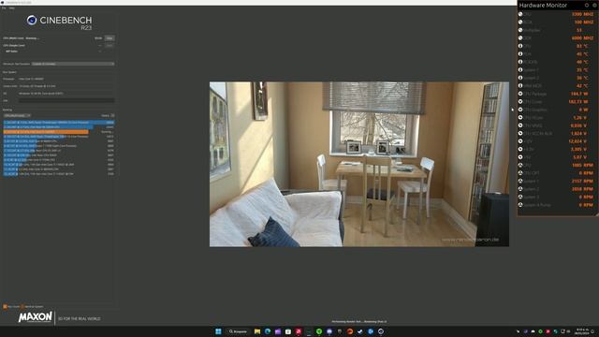
Task: Click the greyed Start button for CPU Single Core
Action: (x=110, y=46)
